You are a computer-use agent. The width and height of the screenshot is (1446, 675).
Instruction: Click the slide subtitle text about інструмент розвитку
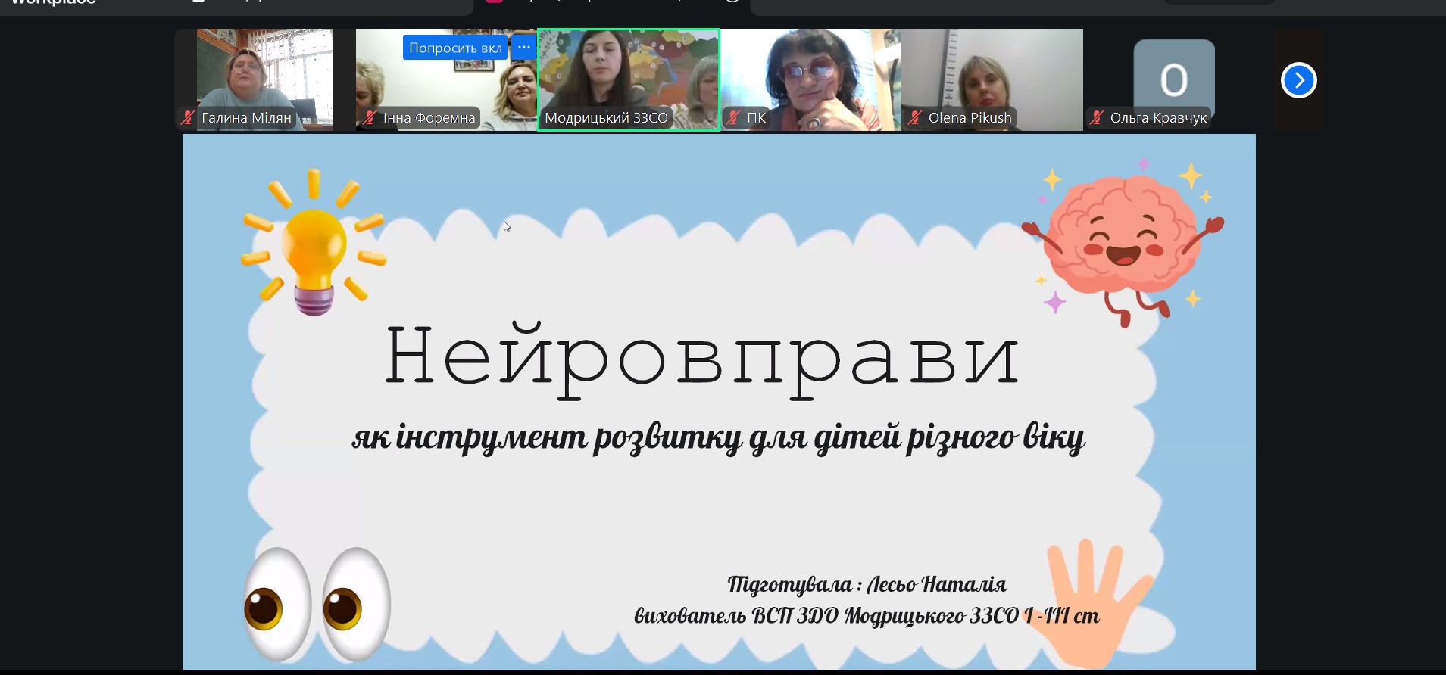718,438
